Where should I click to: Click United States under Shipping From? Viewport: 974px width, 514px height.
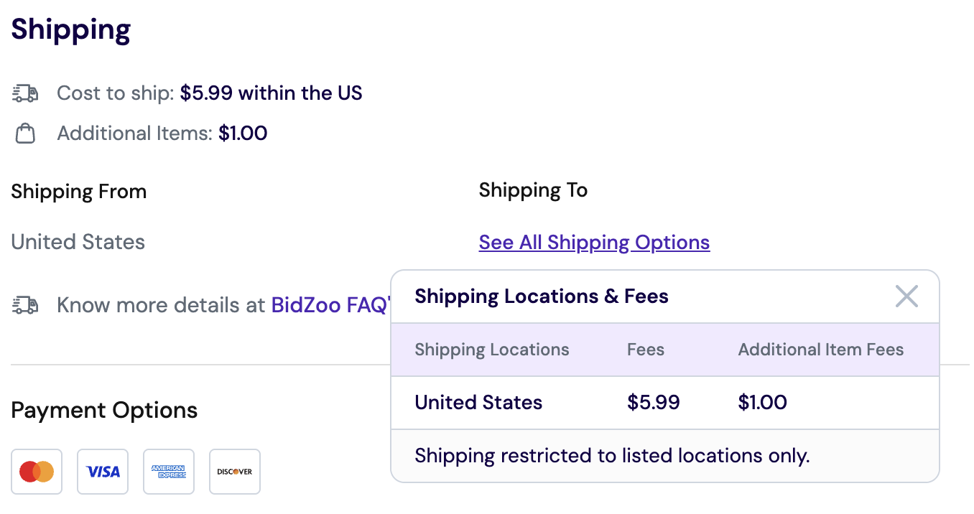click(78, 242)
